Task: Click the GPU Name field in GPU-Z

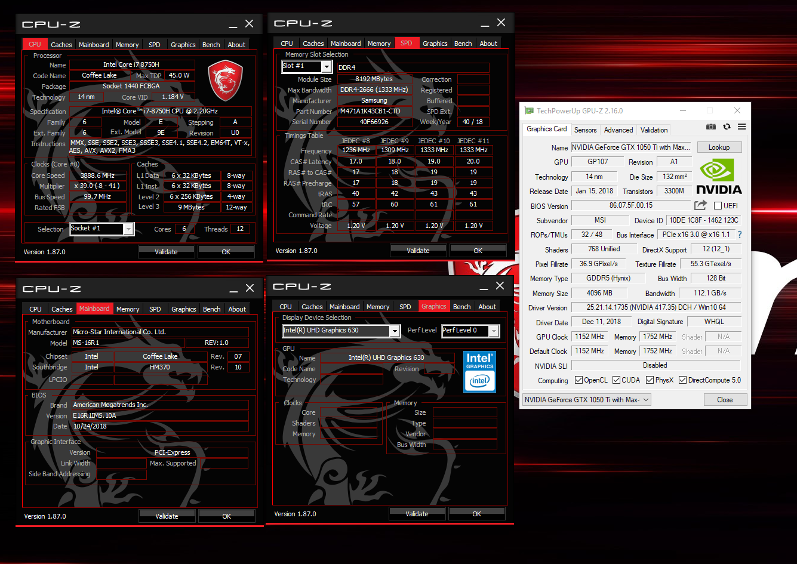Action: (x=632, y=147)
